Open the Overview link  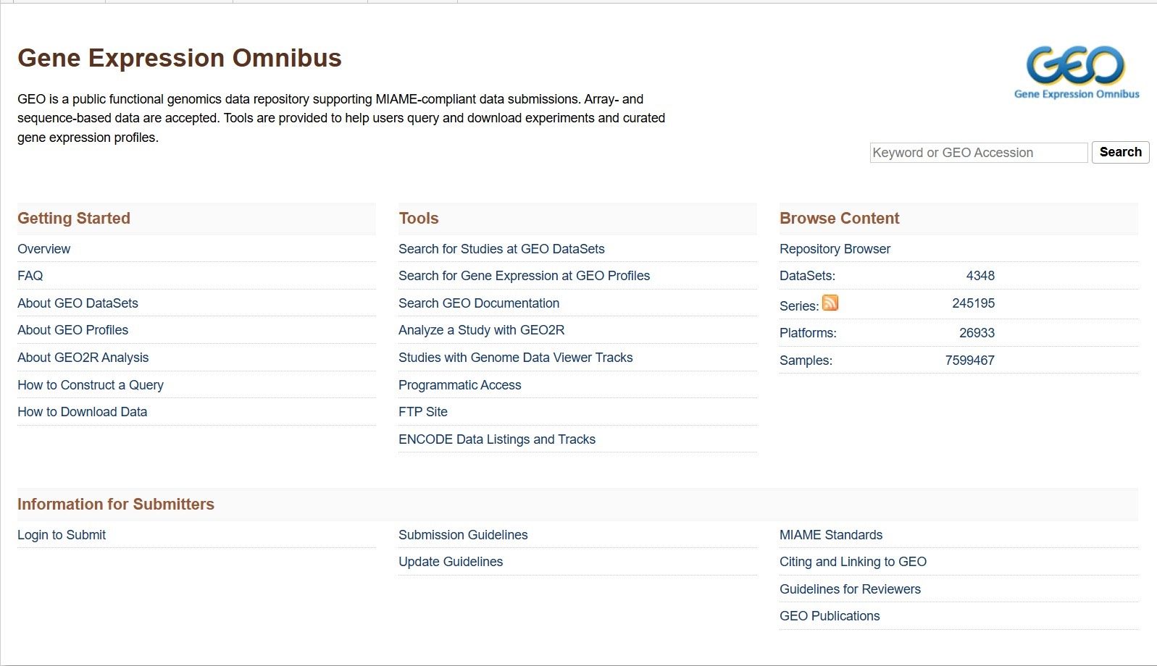44,249
